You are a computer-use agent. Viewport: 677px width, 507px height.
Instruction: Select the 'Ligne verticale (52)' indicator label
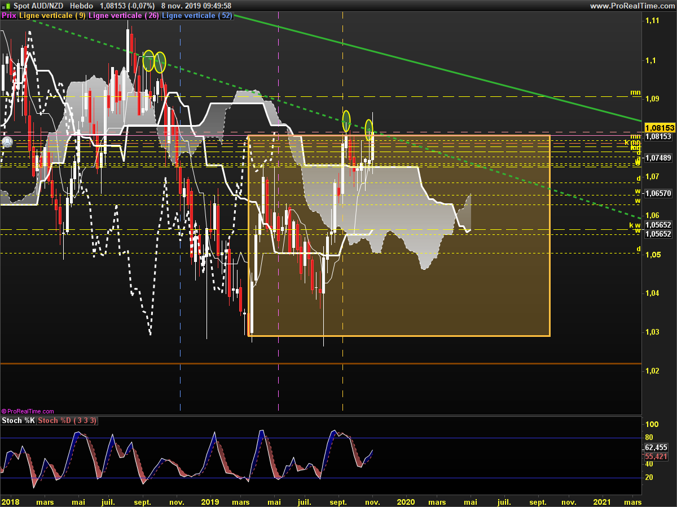(197, 16)
